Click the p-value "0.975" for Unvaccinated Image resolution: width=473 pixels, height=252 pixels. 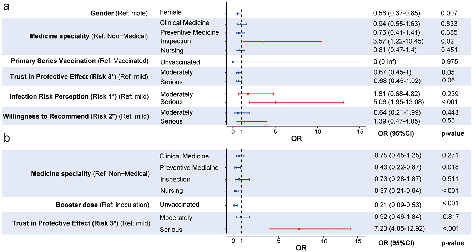click(x=449, y=62)
